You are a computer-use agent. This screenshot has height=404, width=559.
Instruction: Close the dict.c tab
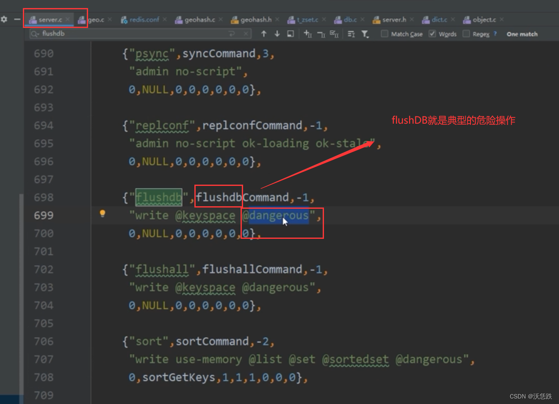[x=453, y=19]
